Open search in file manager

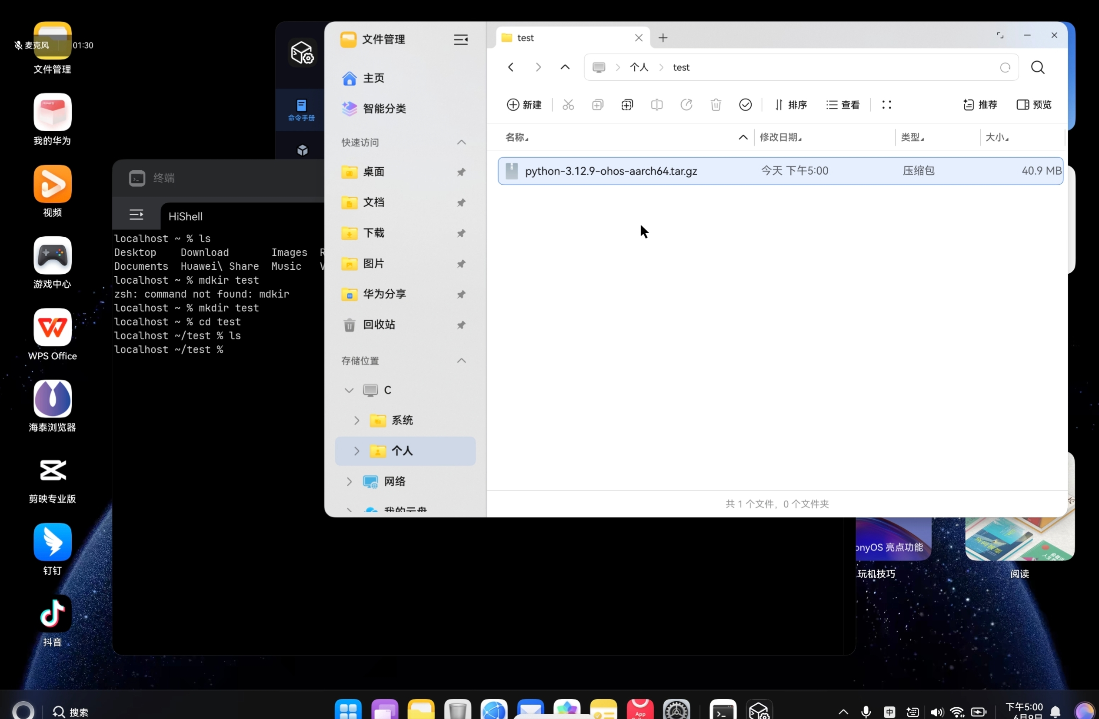tap(1038, 67)
